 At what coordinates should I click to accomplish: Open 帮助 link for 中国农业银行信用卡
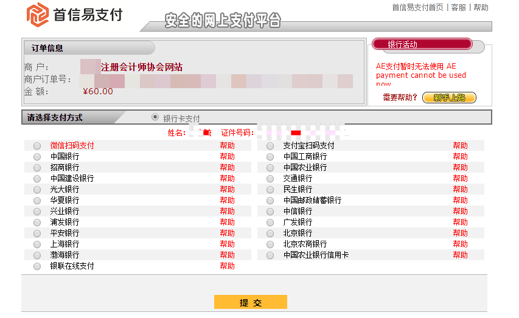461,255
